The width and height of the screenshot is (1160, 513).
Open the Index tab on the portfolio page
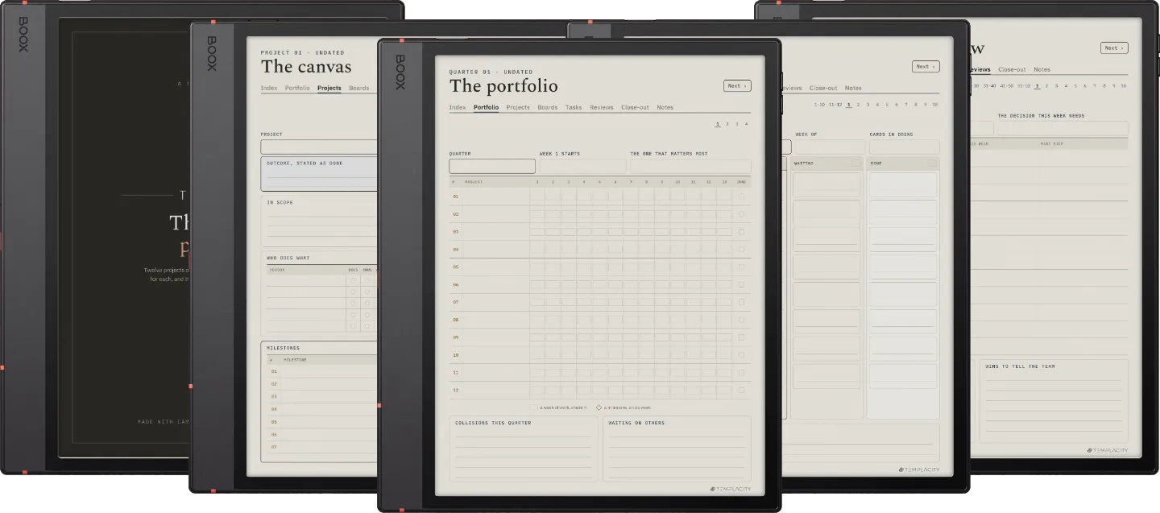pyautogui.click(x=458, y=107)
